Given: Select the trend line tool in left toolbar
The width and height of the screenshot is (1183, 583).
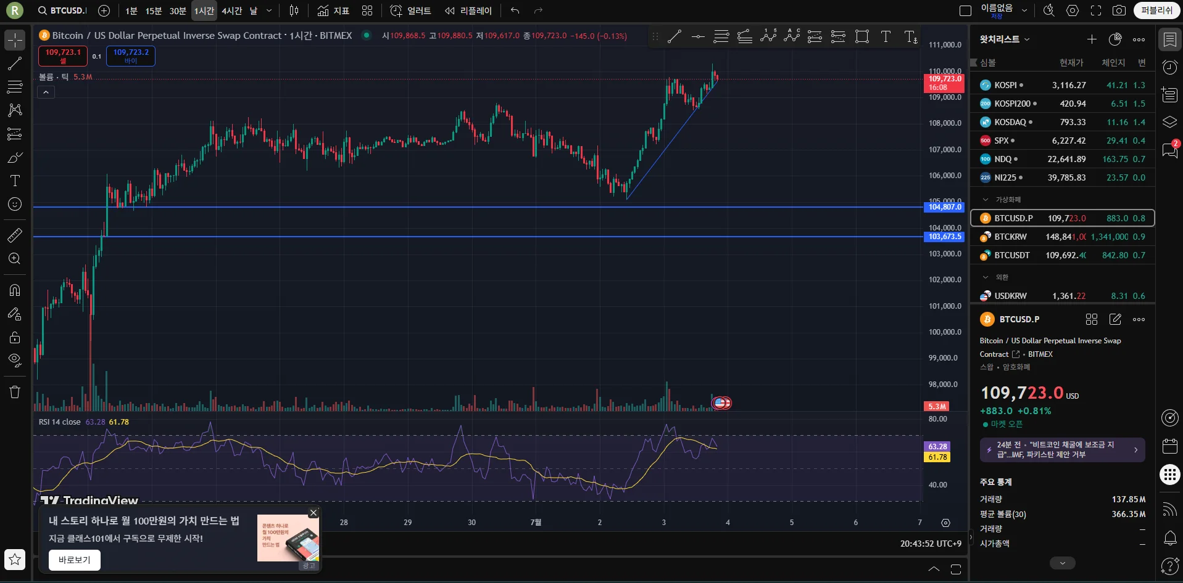Looking at the screenshot, I should (15, 63).
